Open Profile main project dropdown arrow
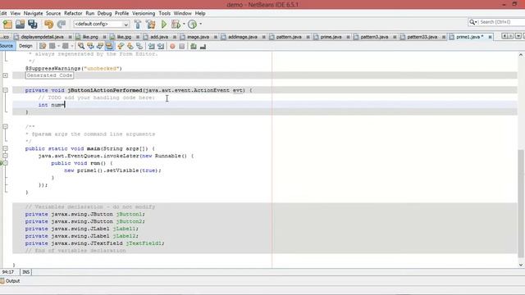Image resolution: width=525 pixels, height=295 pixels. point(200,24)
